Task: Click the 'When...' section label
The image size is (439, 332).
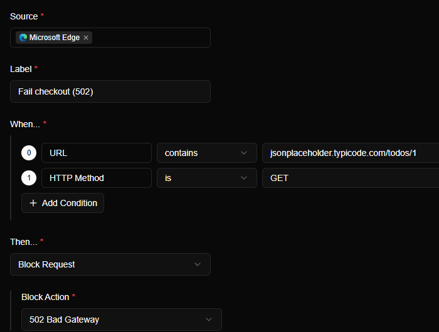Action: pos(25,124)
